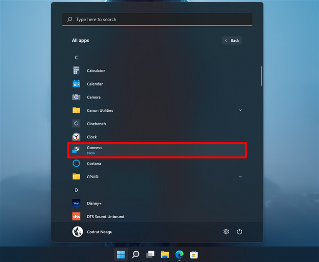The image size is (319, 262).
Task: Click the Back button
Action: [x=232, y=40]
